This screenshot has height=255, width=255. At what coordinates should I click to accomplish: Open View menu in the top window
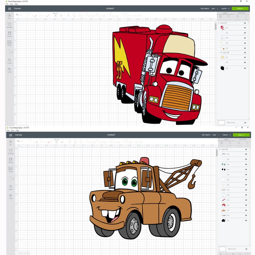pos(11,4)
